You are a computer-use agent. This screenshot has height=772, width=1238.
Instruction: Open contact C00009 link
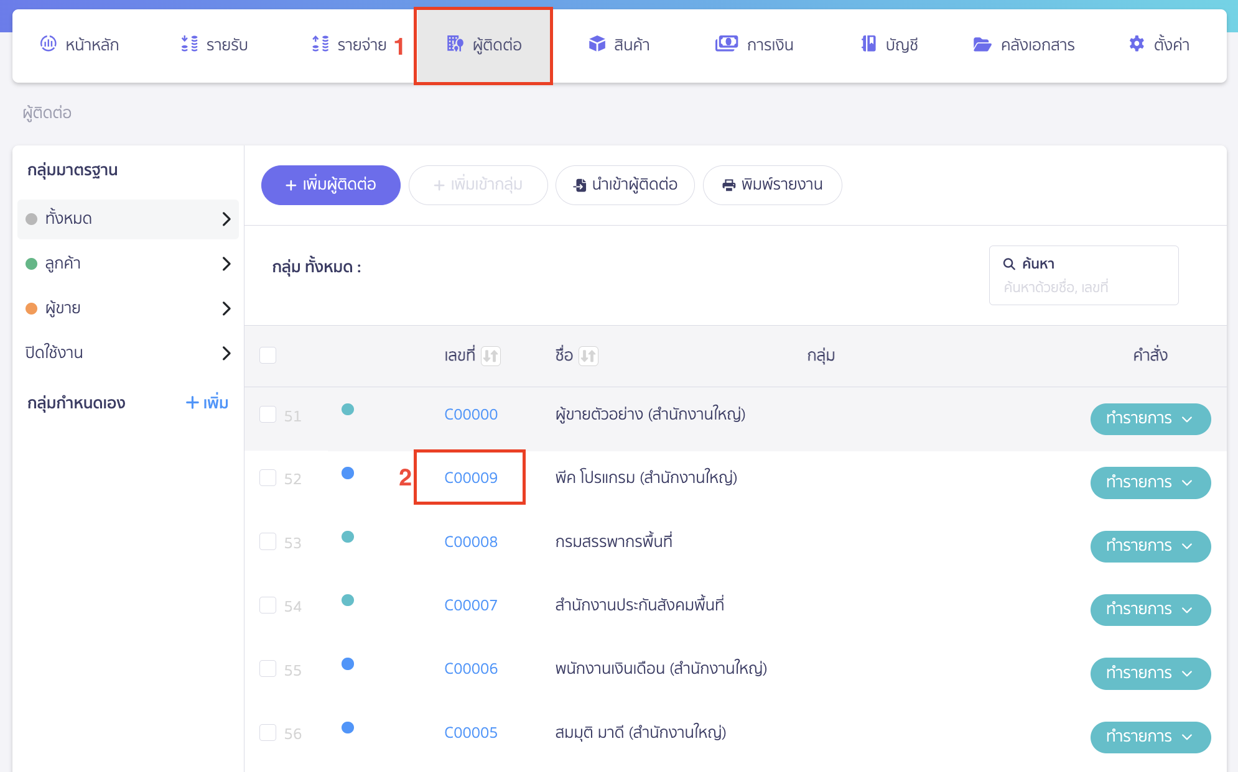470,477
